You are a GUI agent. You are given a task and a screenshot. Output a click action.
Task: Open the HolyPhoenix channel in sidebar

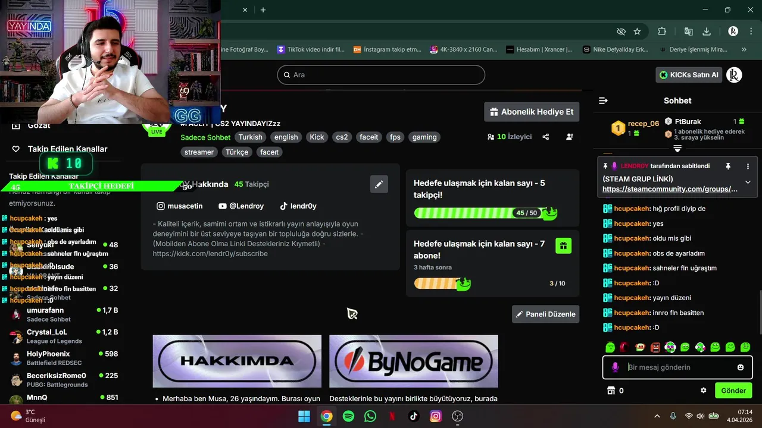coord(64,358)
